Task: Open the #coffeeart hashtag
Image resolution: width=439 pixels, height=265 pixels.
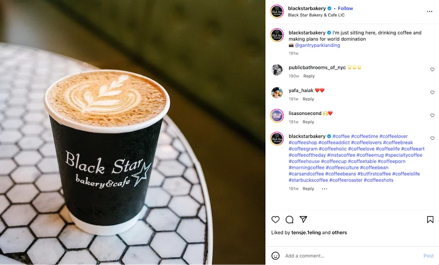Action: [x=413, y=149]
